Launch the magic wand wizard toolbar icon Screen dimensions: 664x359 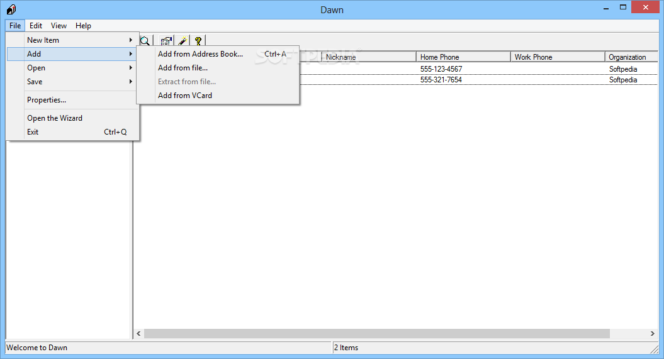183,41
